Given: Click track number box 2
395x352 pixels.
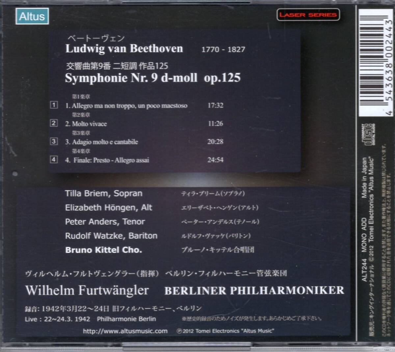Looking at the screenshot, I should coord(54,123).
